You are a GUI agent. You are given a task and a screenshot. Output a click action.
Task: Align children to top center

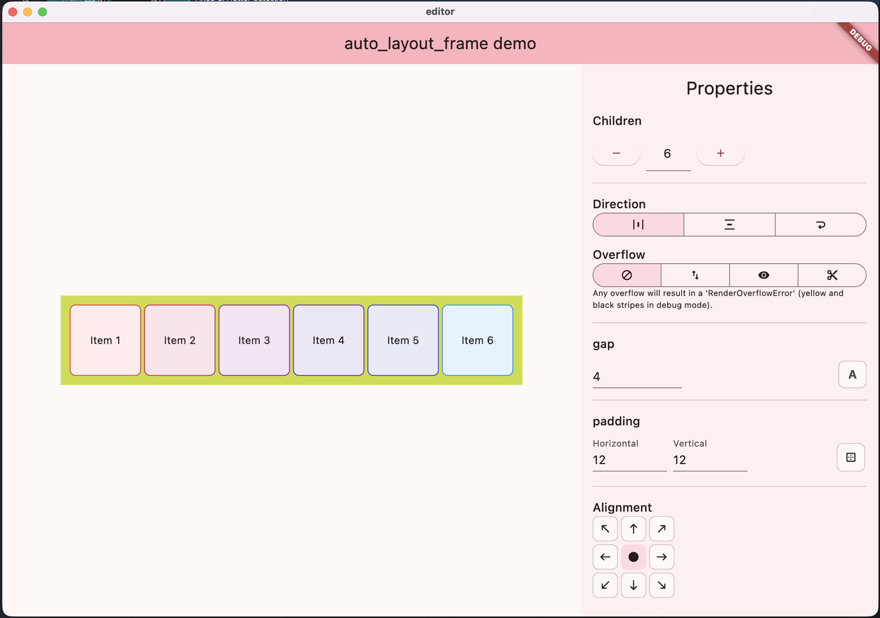pyautogui.click(x=633, y=529)
